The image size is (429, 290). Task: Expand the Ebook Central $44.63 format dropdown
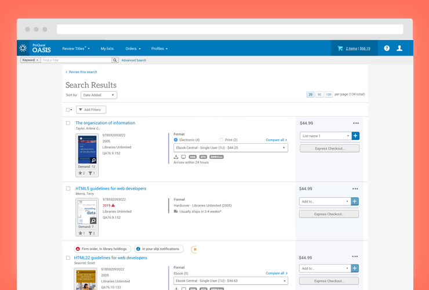[231, 281]
